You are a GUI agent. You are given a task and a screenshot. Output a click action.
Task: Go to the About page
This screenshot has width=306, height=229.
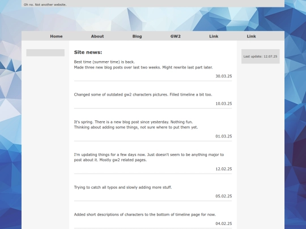[x=97, y=36]
